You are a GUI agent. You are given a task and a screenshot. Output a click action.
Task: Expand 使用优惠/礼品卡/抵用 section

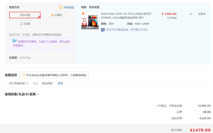tap(20, 94)
